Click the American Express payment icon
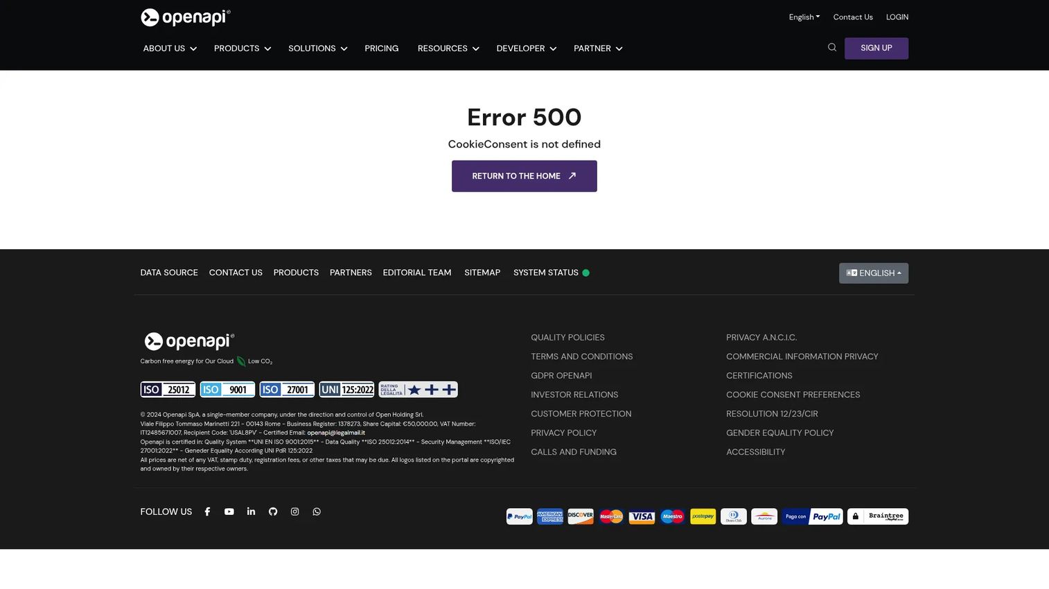 (550, 516)
